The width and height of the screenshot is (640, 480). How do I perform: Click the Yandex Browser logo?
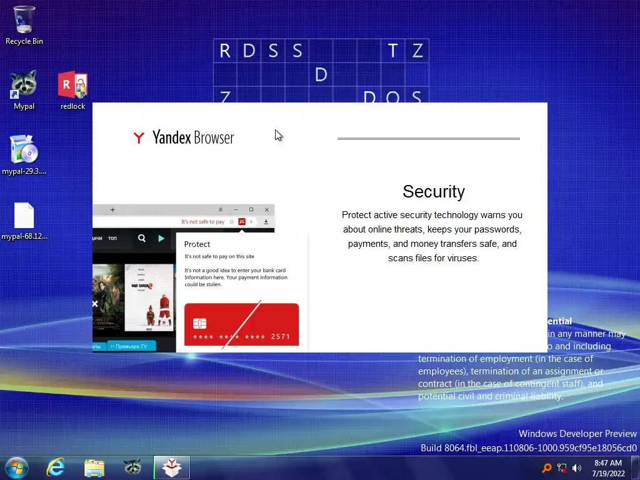tap(182, 137)
